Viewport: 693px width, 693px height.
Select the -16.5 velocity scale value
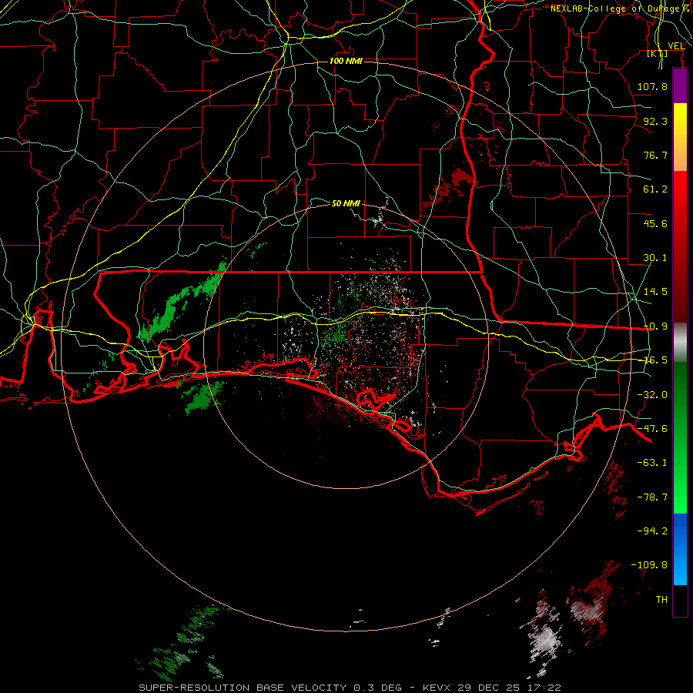655,360
